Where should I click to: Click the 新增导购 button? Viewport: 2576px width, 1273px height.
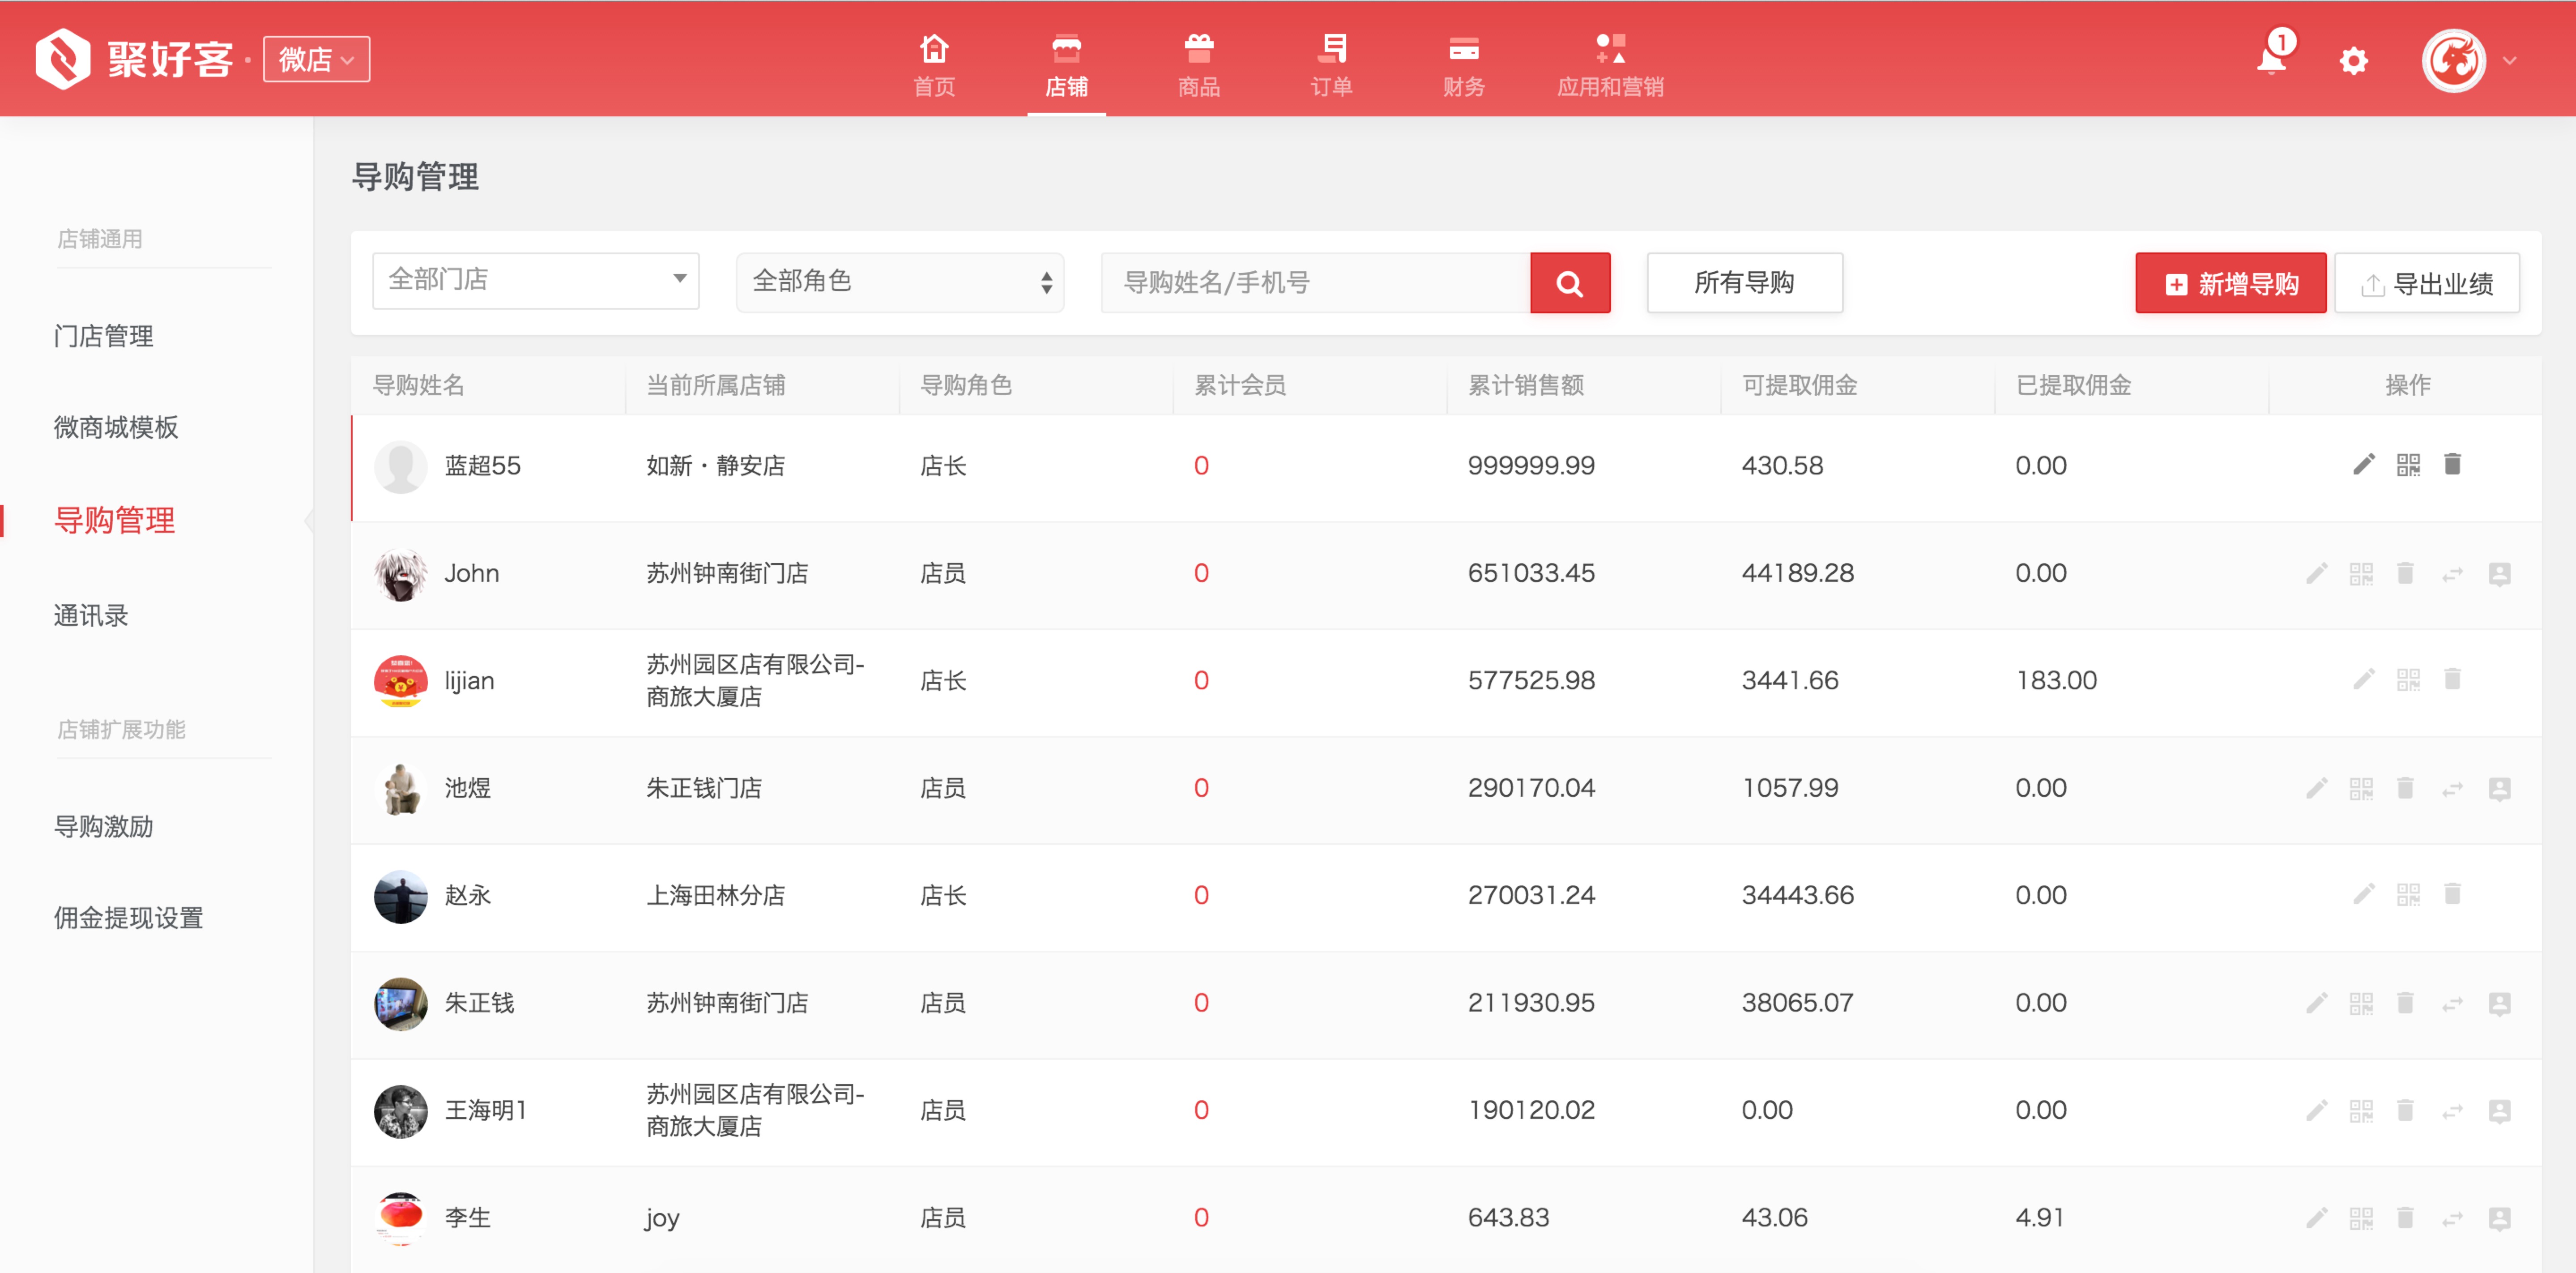pyautogui.click(x=2230, y=283)
